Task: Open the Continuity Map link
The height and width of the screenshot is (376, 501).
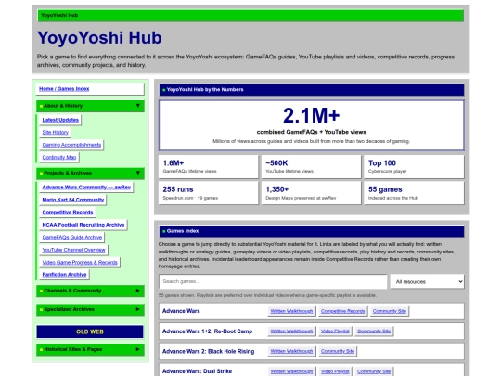Action: pos(59,157)
